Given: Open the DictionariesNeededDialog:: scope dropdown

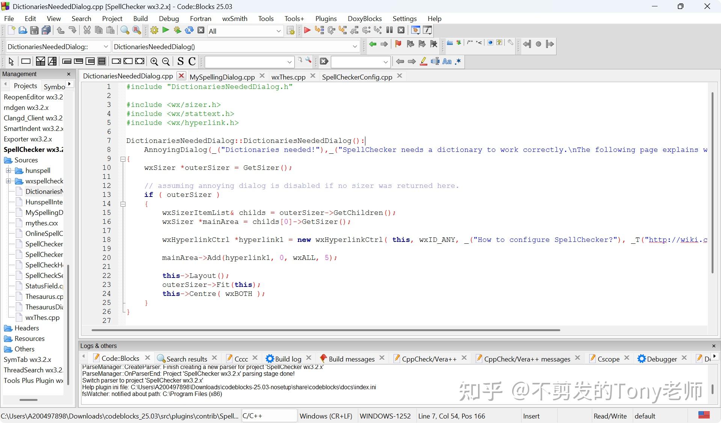Looking at the screenshot, I should [58, 46].
